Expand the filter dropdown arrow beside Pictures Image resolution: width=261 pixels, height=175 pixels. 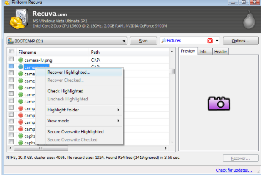click(217, 41)
